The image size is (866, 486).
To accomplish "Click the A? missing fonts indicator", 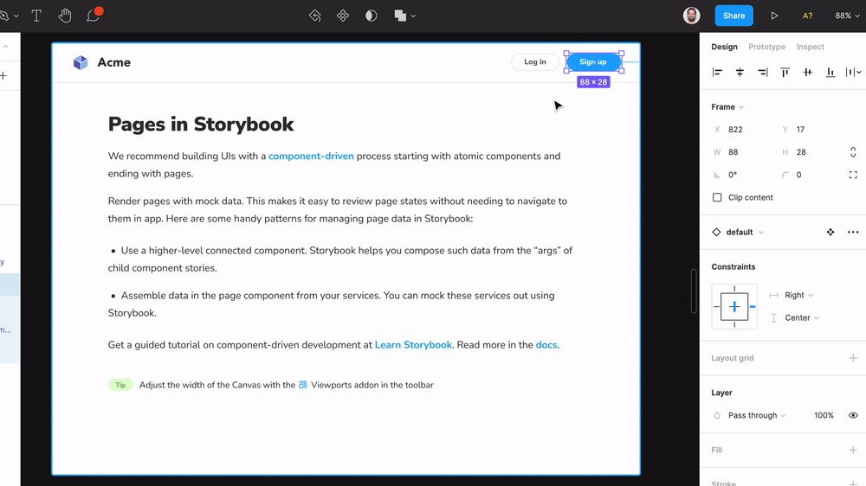I will tap(807, 16).
